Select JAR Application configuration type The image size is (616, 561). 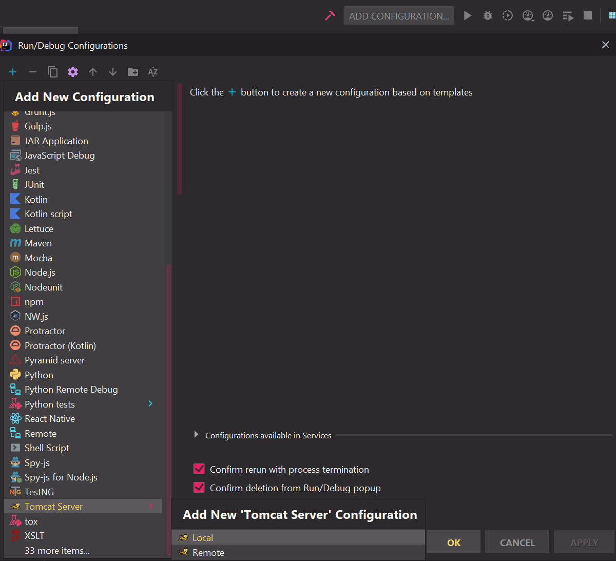[x=83, y=141]
